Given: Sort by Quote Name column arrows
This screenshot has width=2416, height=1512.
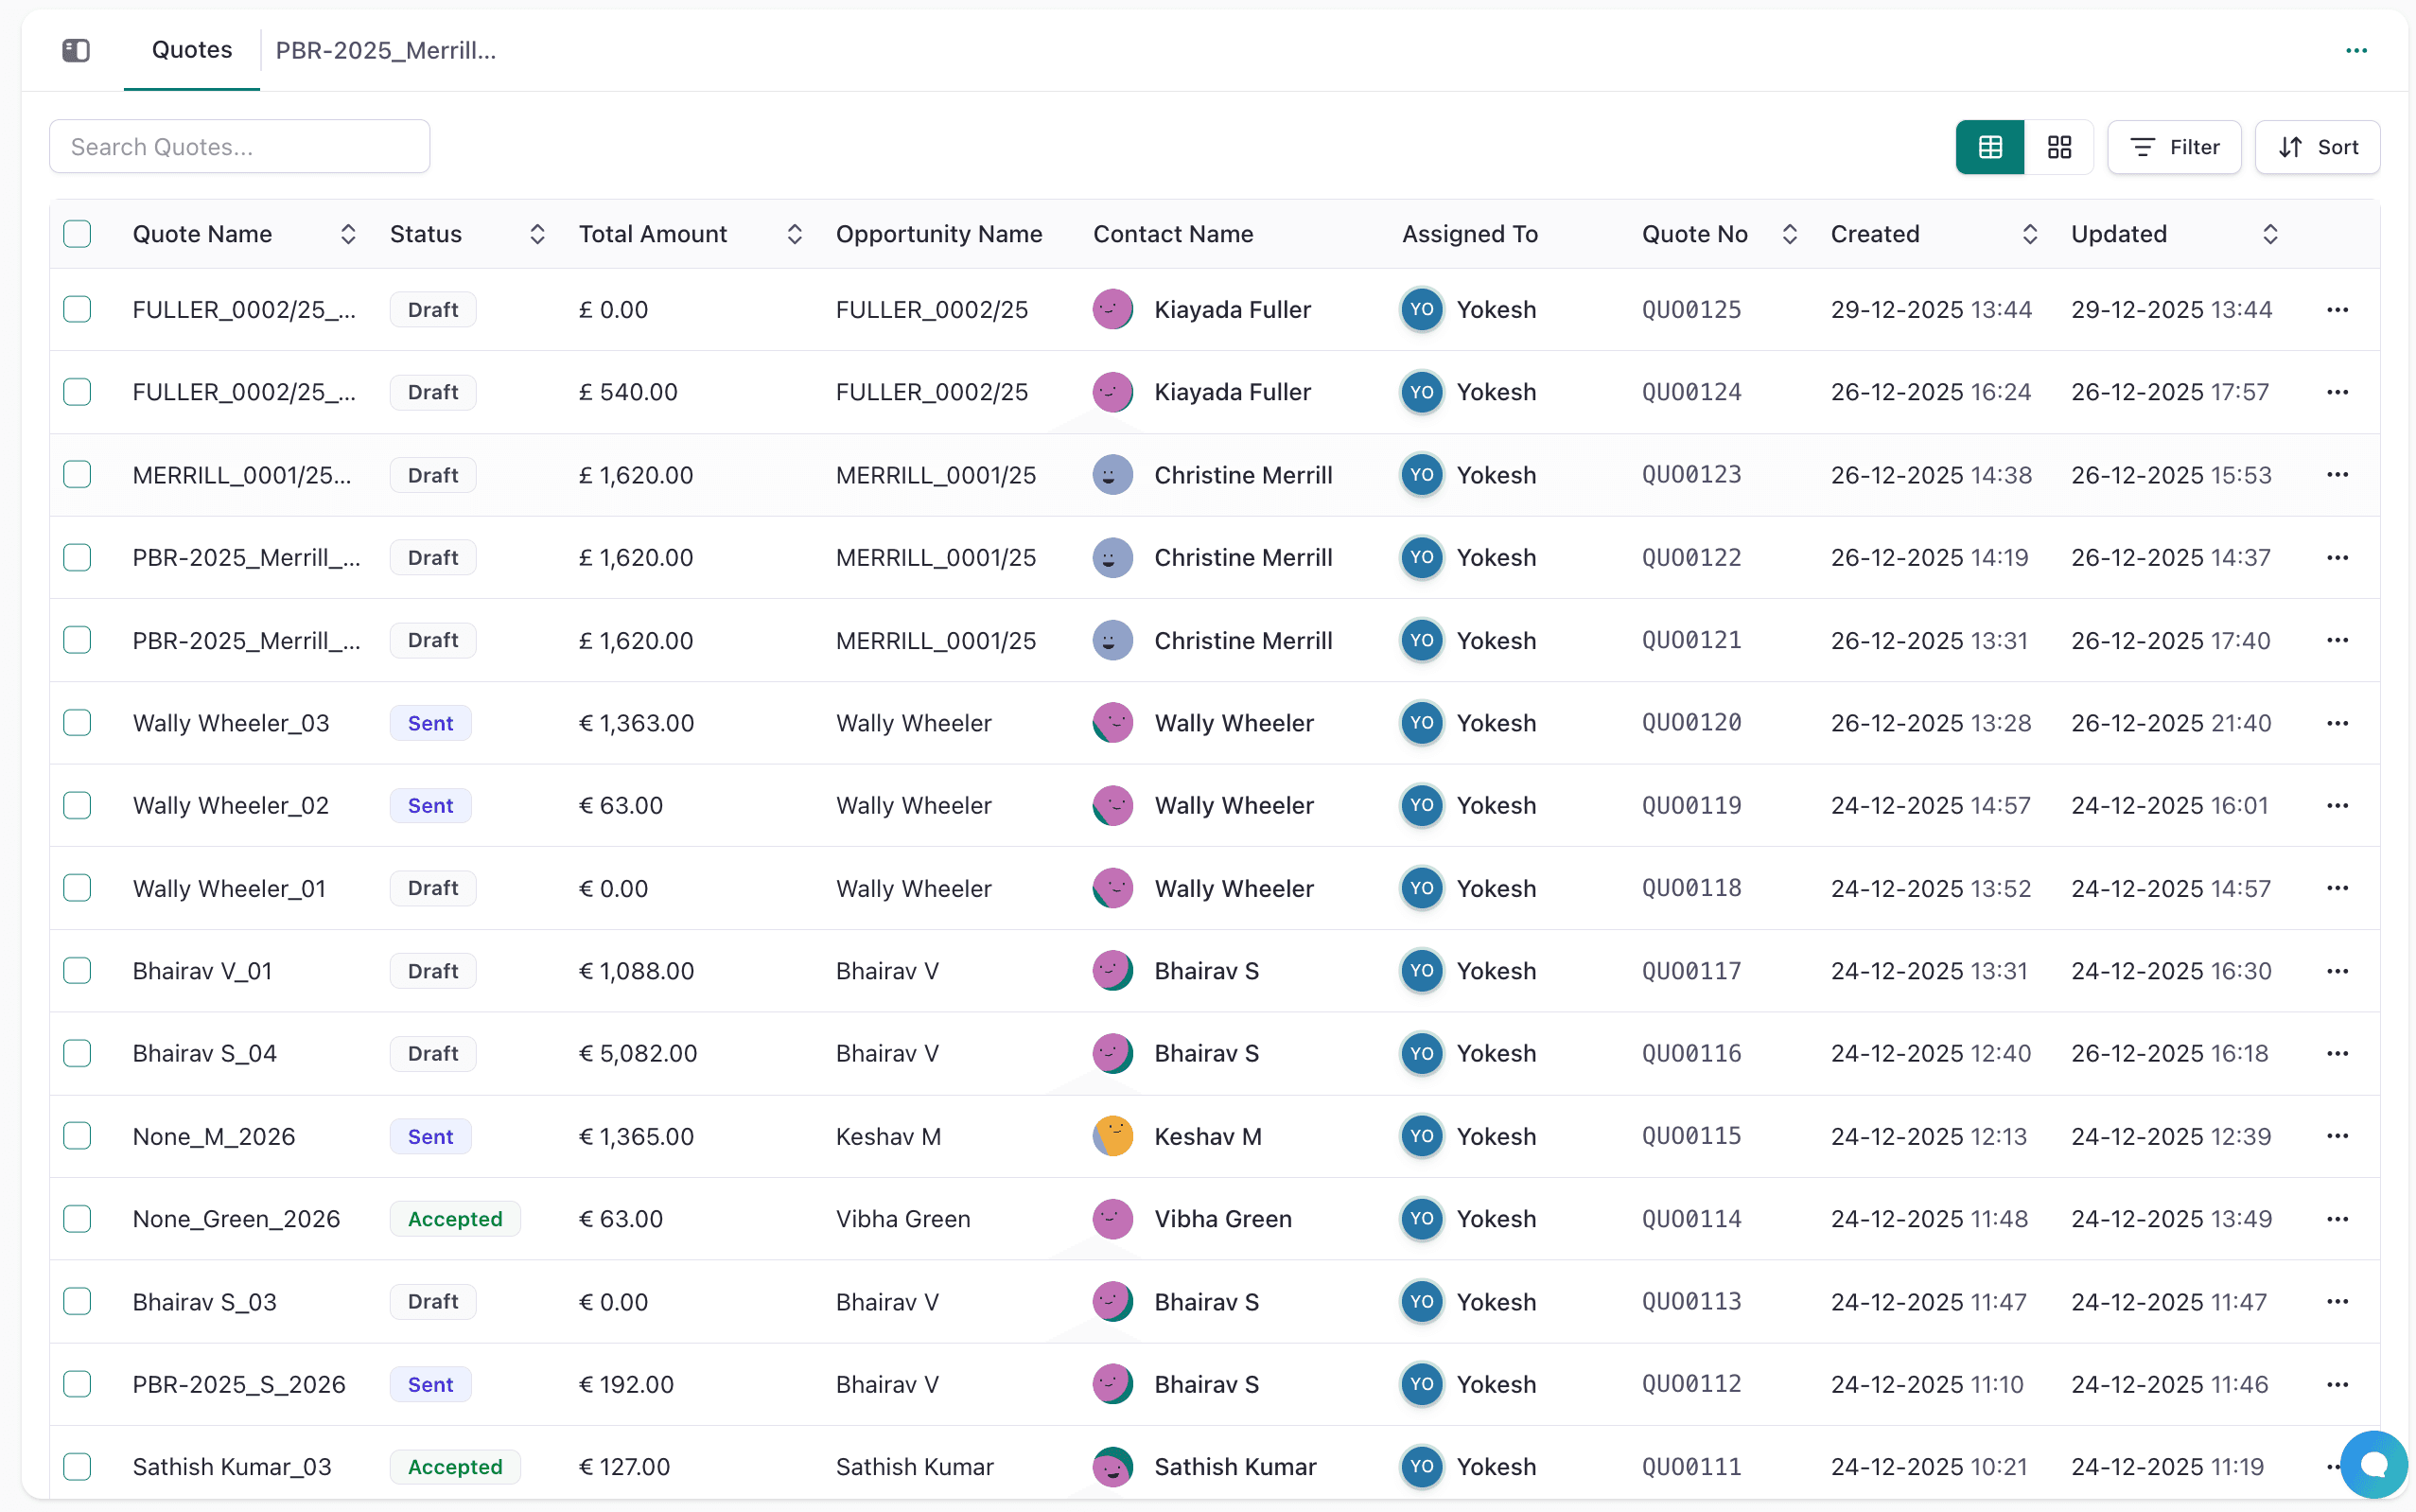Looking at the screenshot, I should [x=348, y=234].
